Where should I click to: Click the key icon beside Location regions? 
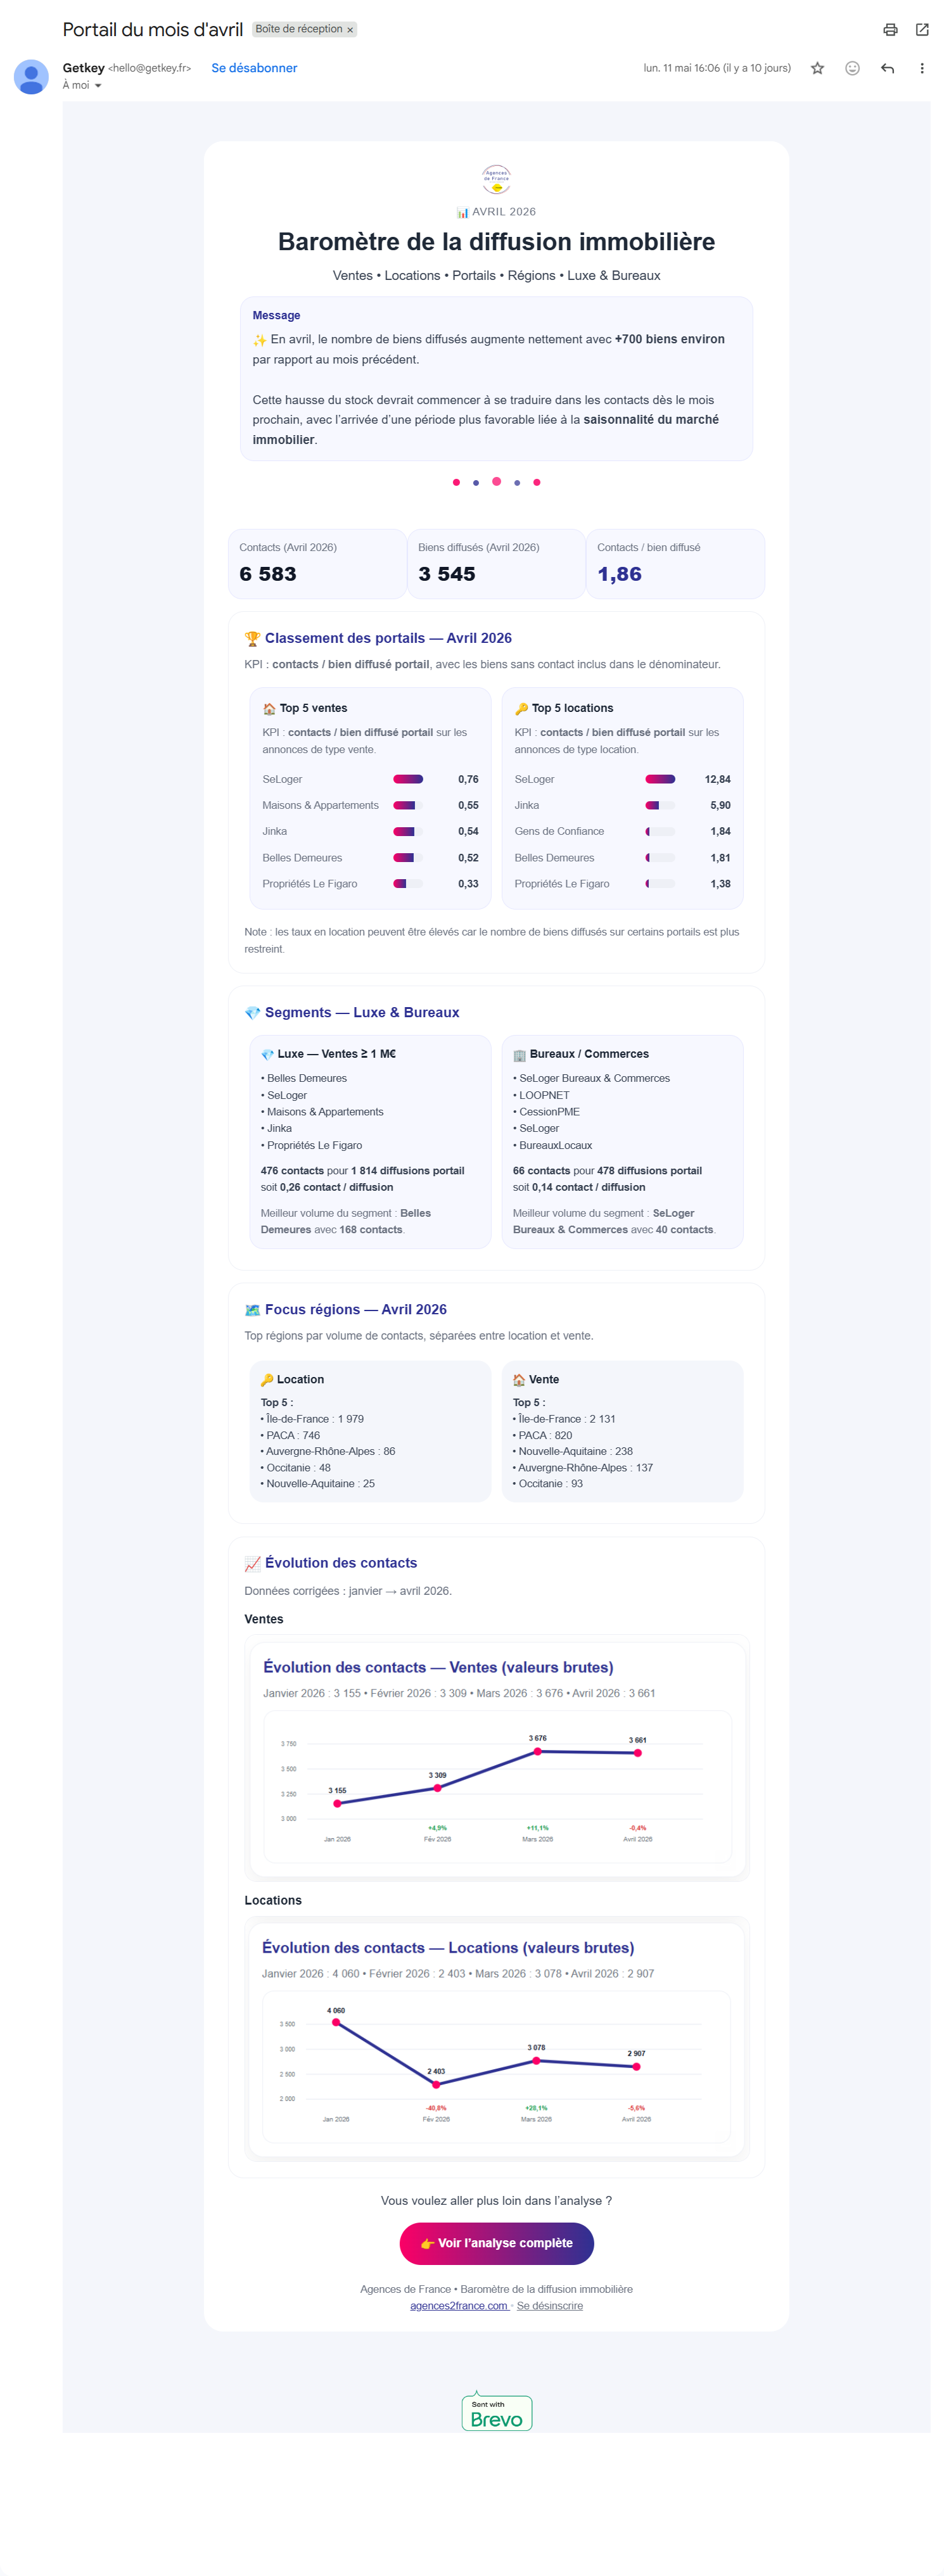(267, 1379)
